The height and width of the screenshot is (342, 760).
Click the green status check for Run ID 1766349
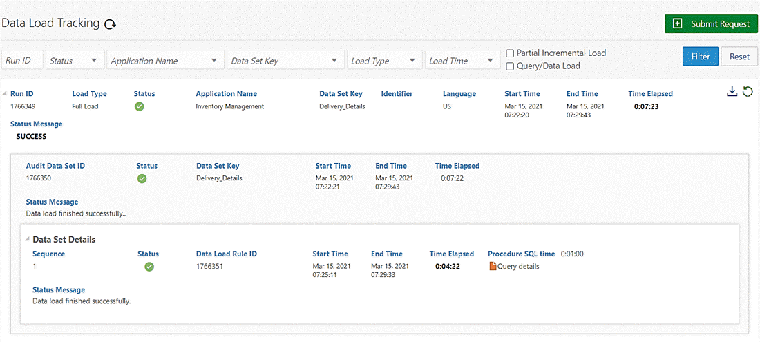pos(140,106)
